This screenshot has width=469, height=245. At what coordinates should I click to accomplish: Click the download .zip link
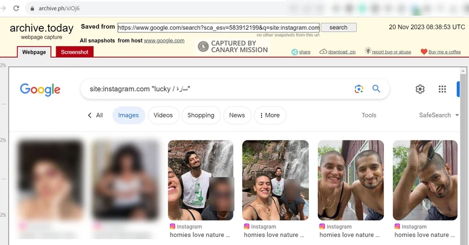[338, 52]
